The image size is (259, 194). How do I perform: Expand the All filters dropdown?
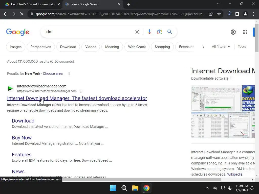tap(221, 47)
